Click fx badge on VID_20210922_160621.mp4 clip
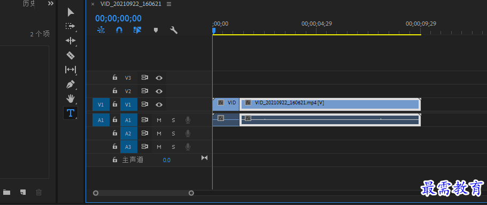Viewport: 487px width, 205px height. [248, 103]
